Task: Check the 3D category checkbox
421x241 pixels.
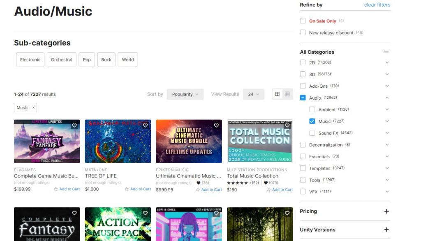Action: pos(303,74)
